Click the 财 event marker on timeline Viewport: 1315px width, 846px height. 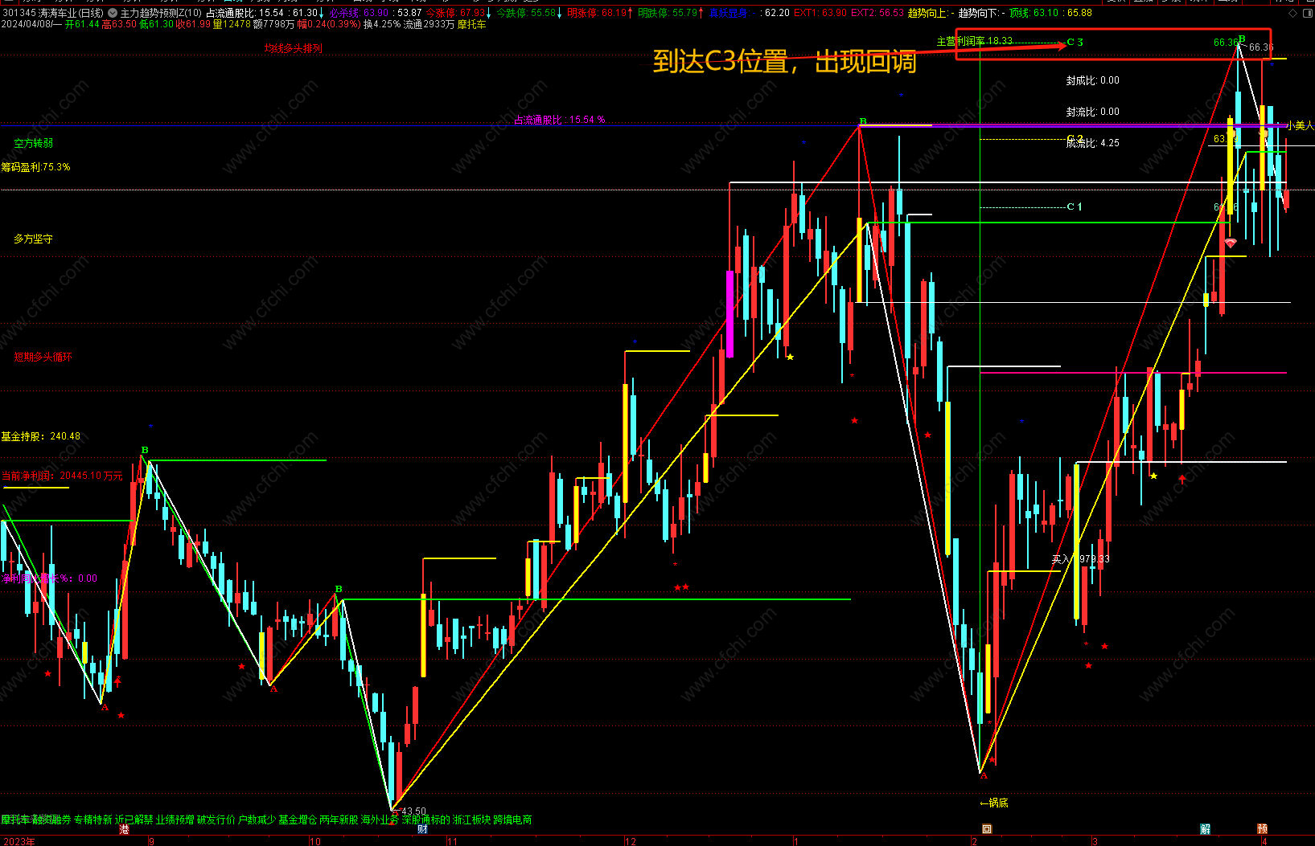coord(422,830)
